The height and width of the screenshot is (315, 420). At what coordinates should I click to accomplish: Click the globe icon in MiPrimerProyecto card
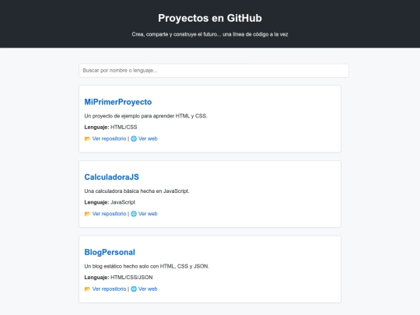tap(134, 138)
